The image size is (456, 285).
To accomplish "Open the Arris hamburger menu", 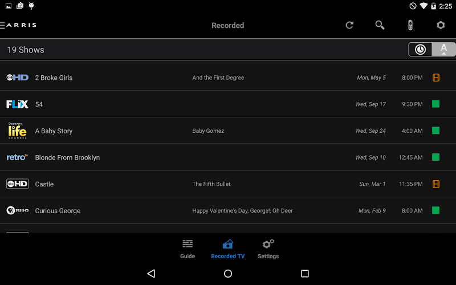I will (18, 25).
